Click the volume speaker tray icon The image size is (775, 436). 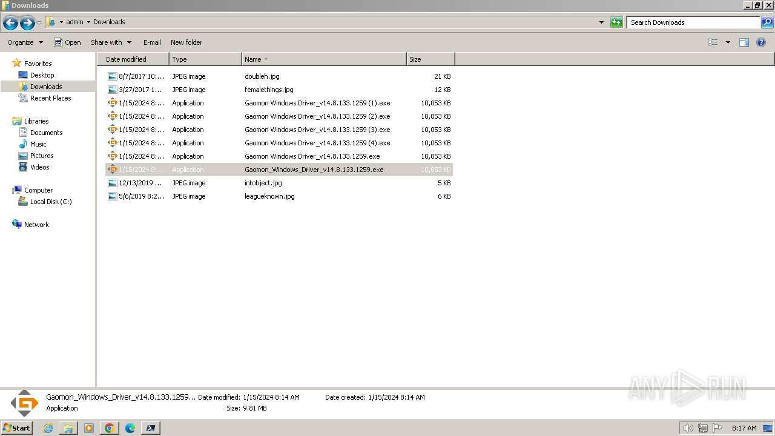point(688,428)
